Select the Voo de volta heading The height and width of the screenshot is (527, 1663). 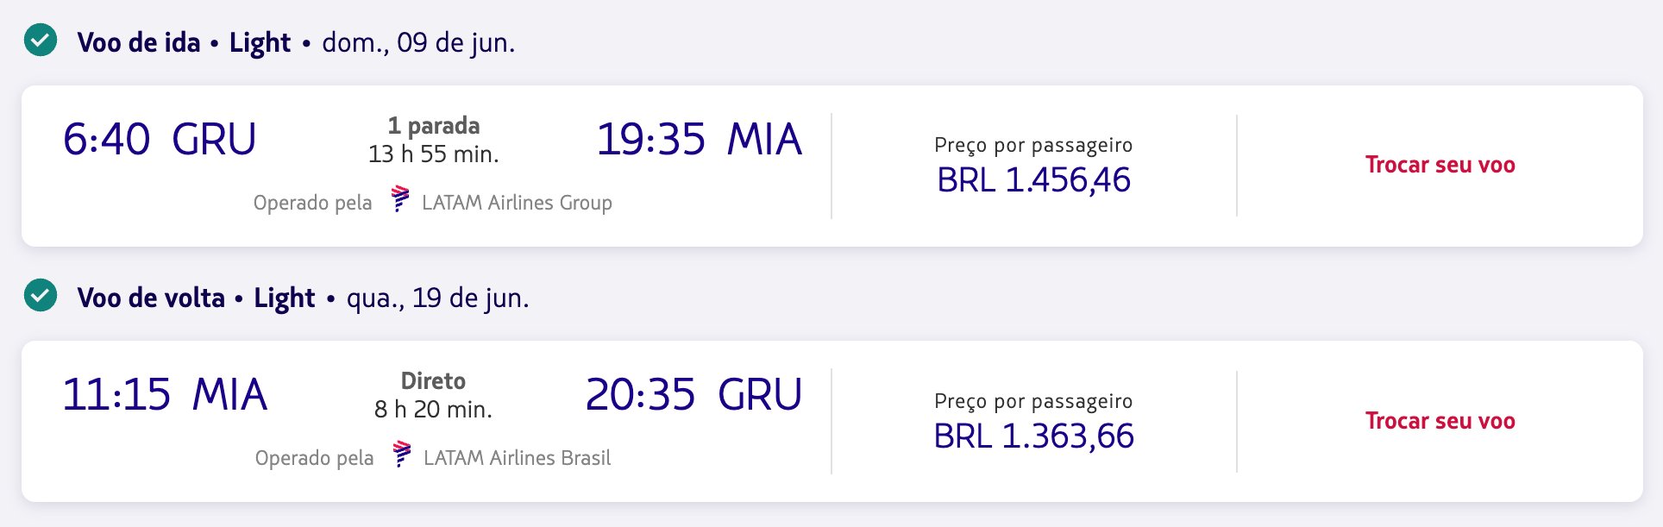point(151,298)
